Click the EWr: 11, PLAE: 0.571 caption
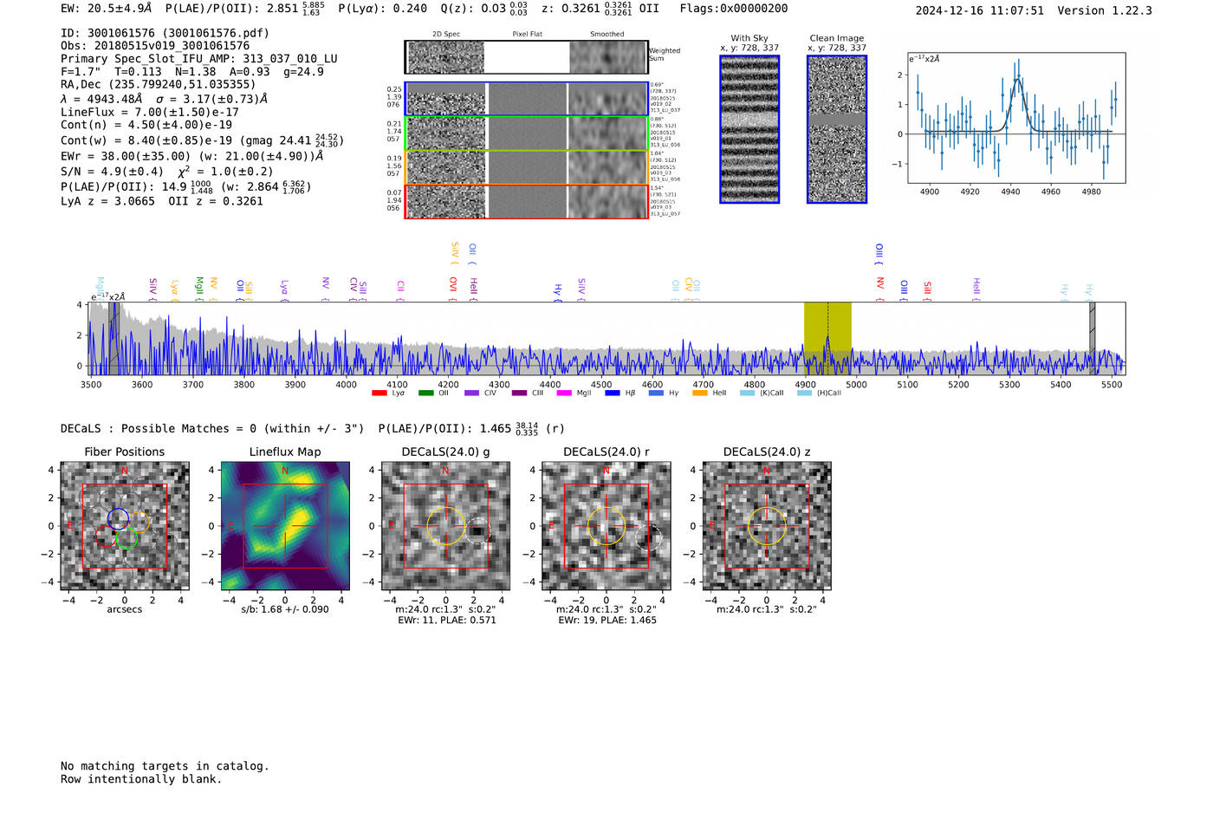This screenshot has height=826, width=1213. (x=447, y=621)
